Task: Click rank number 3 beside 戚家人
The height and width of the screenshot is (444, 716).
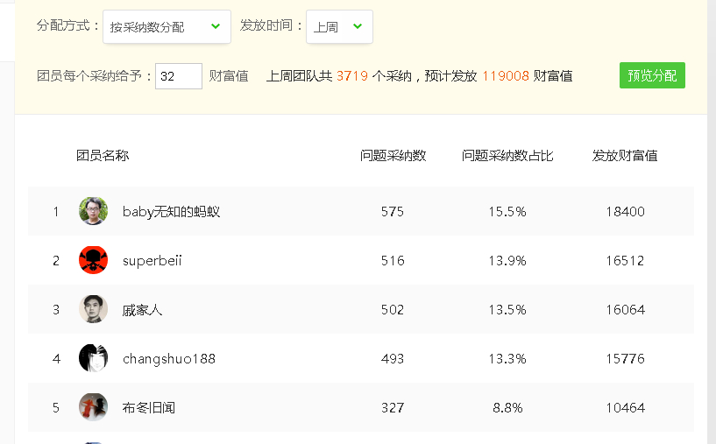Action: click(56, 310)
